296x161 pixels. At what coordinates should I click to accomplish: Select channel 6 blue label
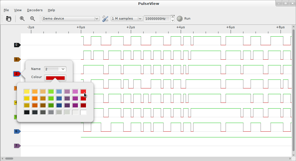coord(17,131)
